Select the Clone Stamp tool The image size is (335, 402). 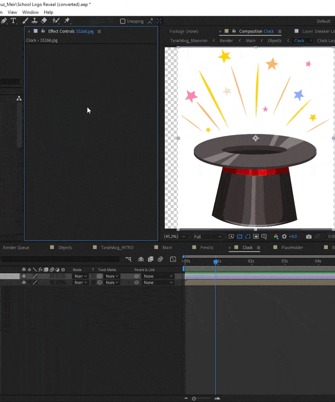35,21
